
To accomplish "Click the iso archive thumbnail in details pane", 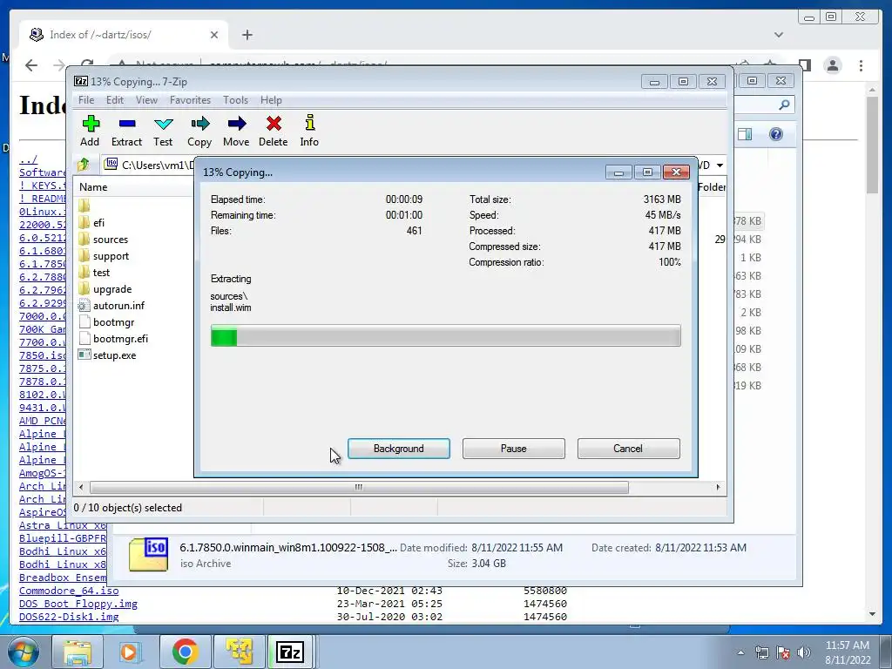I will click(148, 555).
